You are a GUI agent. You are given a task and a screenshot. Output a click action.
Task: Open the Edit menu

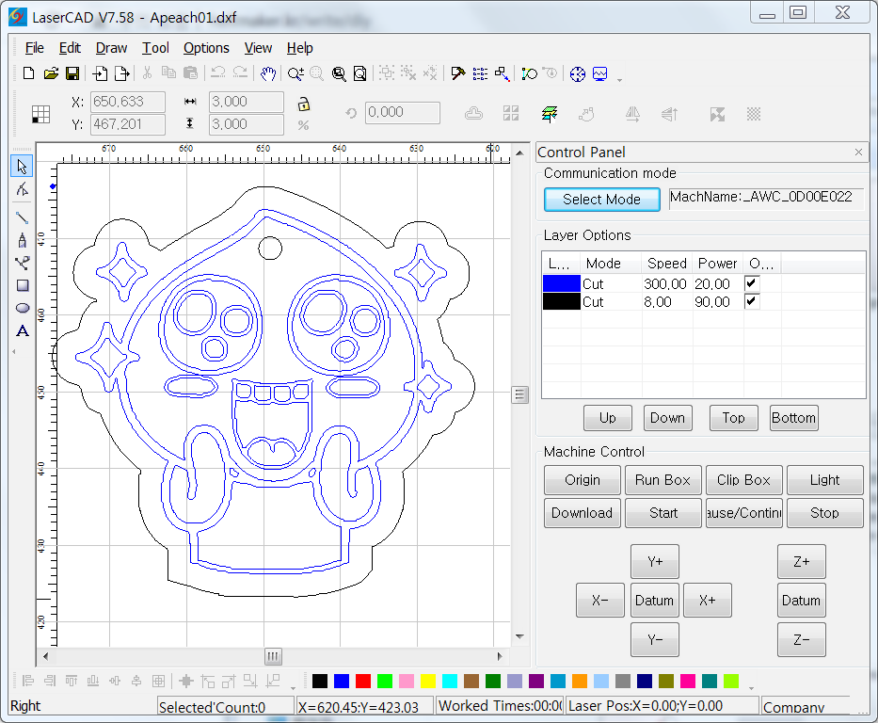click(x=70, y=48)
